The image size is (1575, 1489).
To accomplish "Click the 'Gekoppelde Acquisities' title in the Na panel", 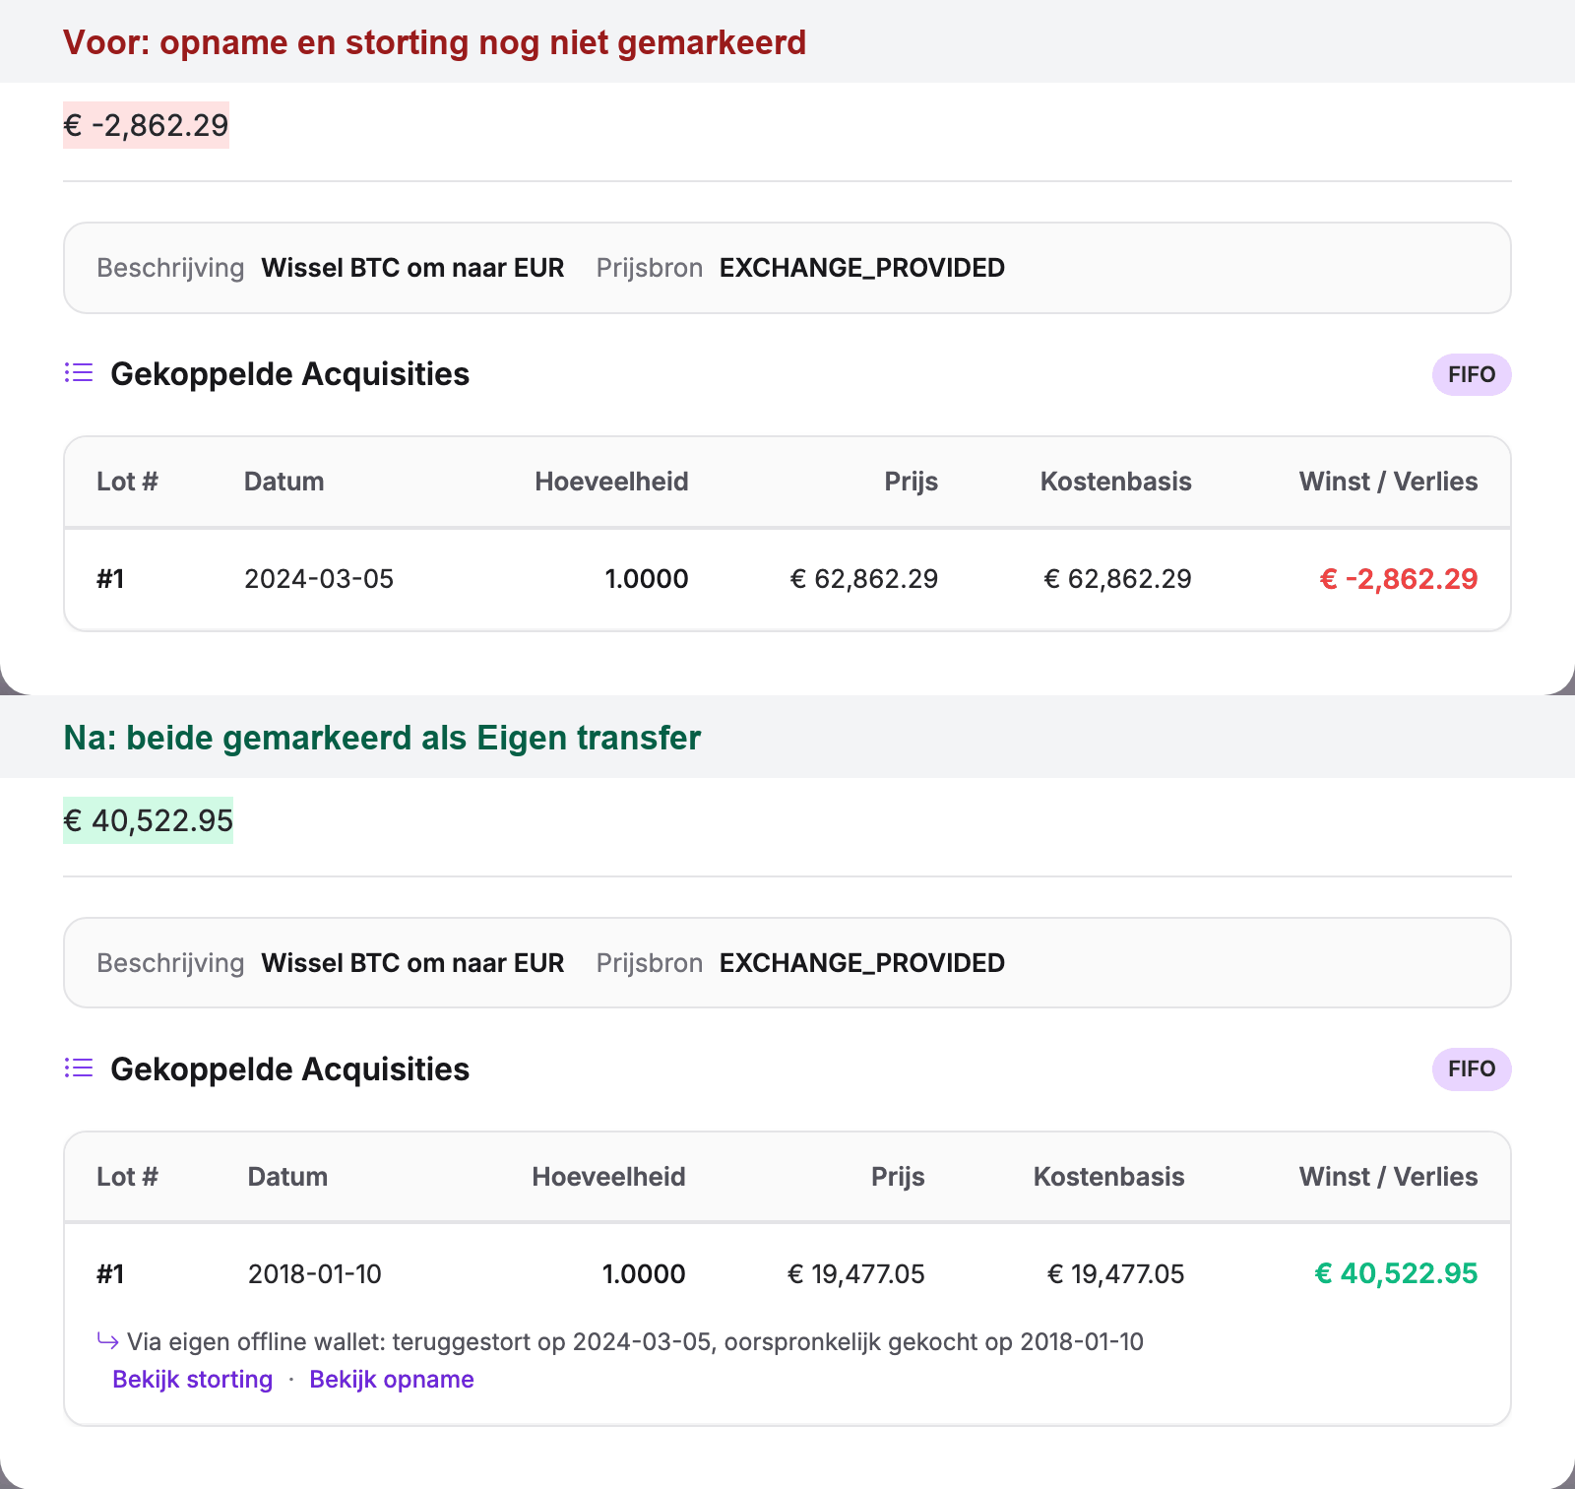I will tap(289, 1069).
